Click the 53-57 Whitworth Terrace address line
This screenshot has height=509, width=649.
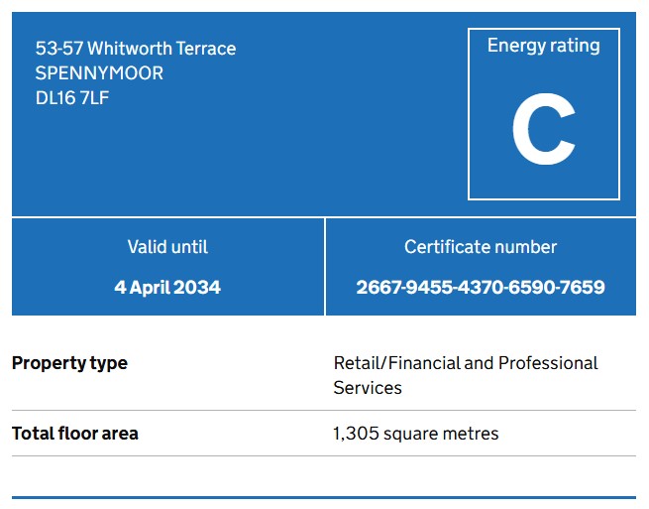[136, 49]
